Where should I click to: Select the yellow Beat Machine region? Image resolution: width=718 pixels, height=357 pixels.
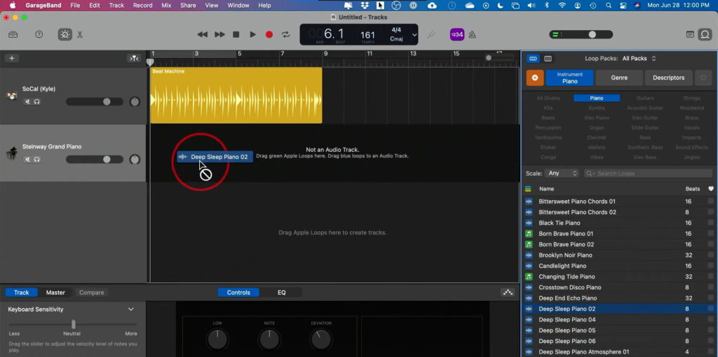coord(236,95)
